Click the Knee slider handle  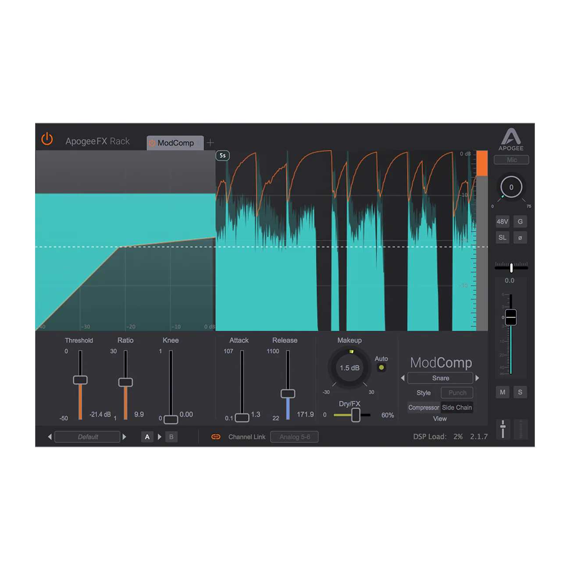coord(171,419)
